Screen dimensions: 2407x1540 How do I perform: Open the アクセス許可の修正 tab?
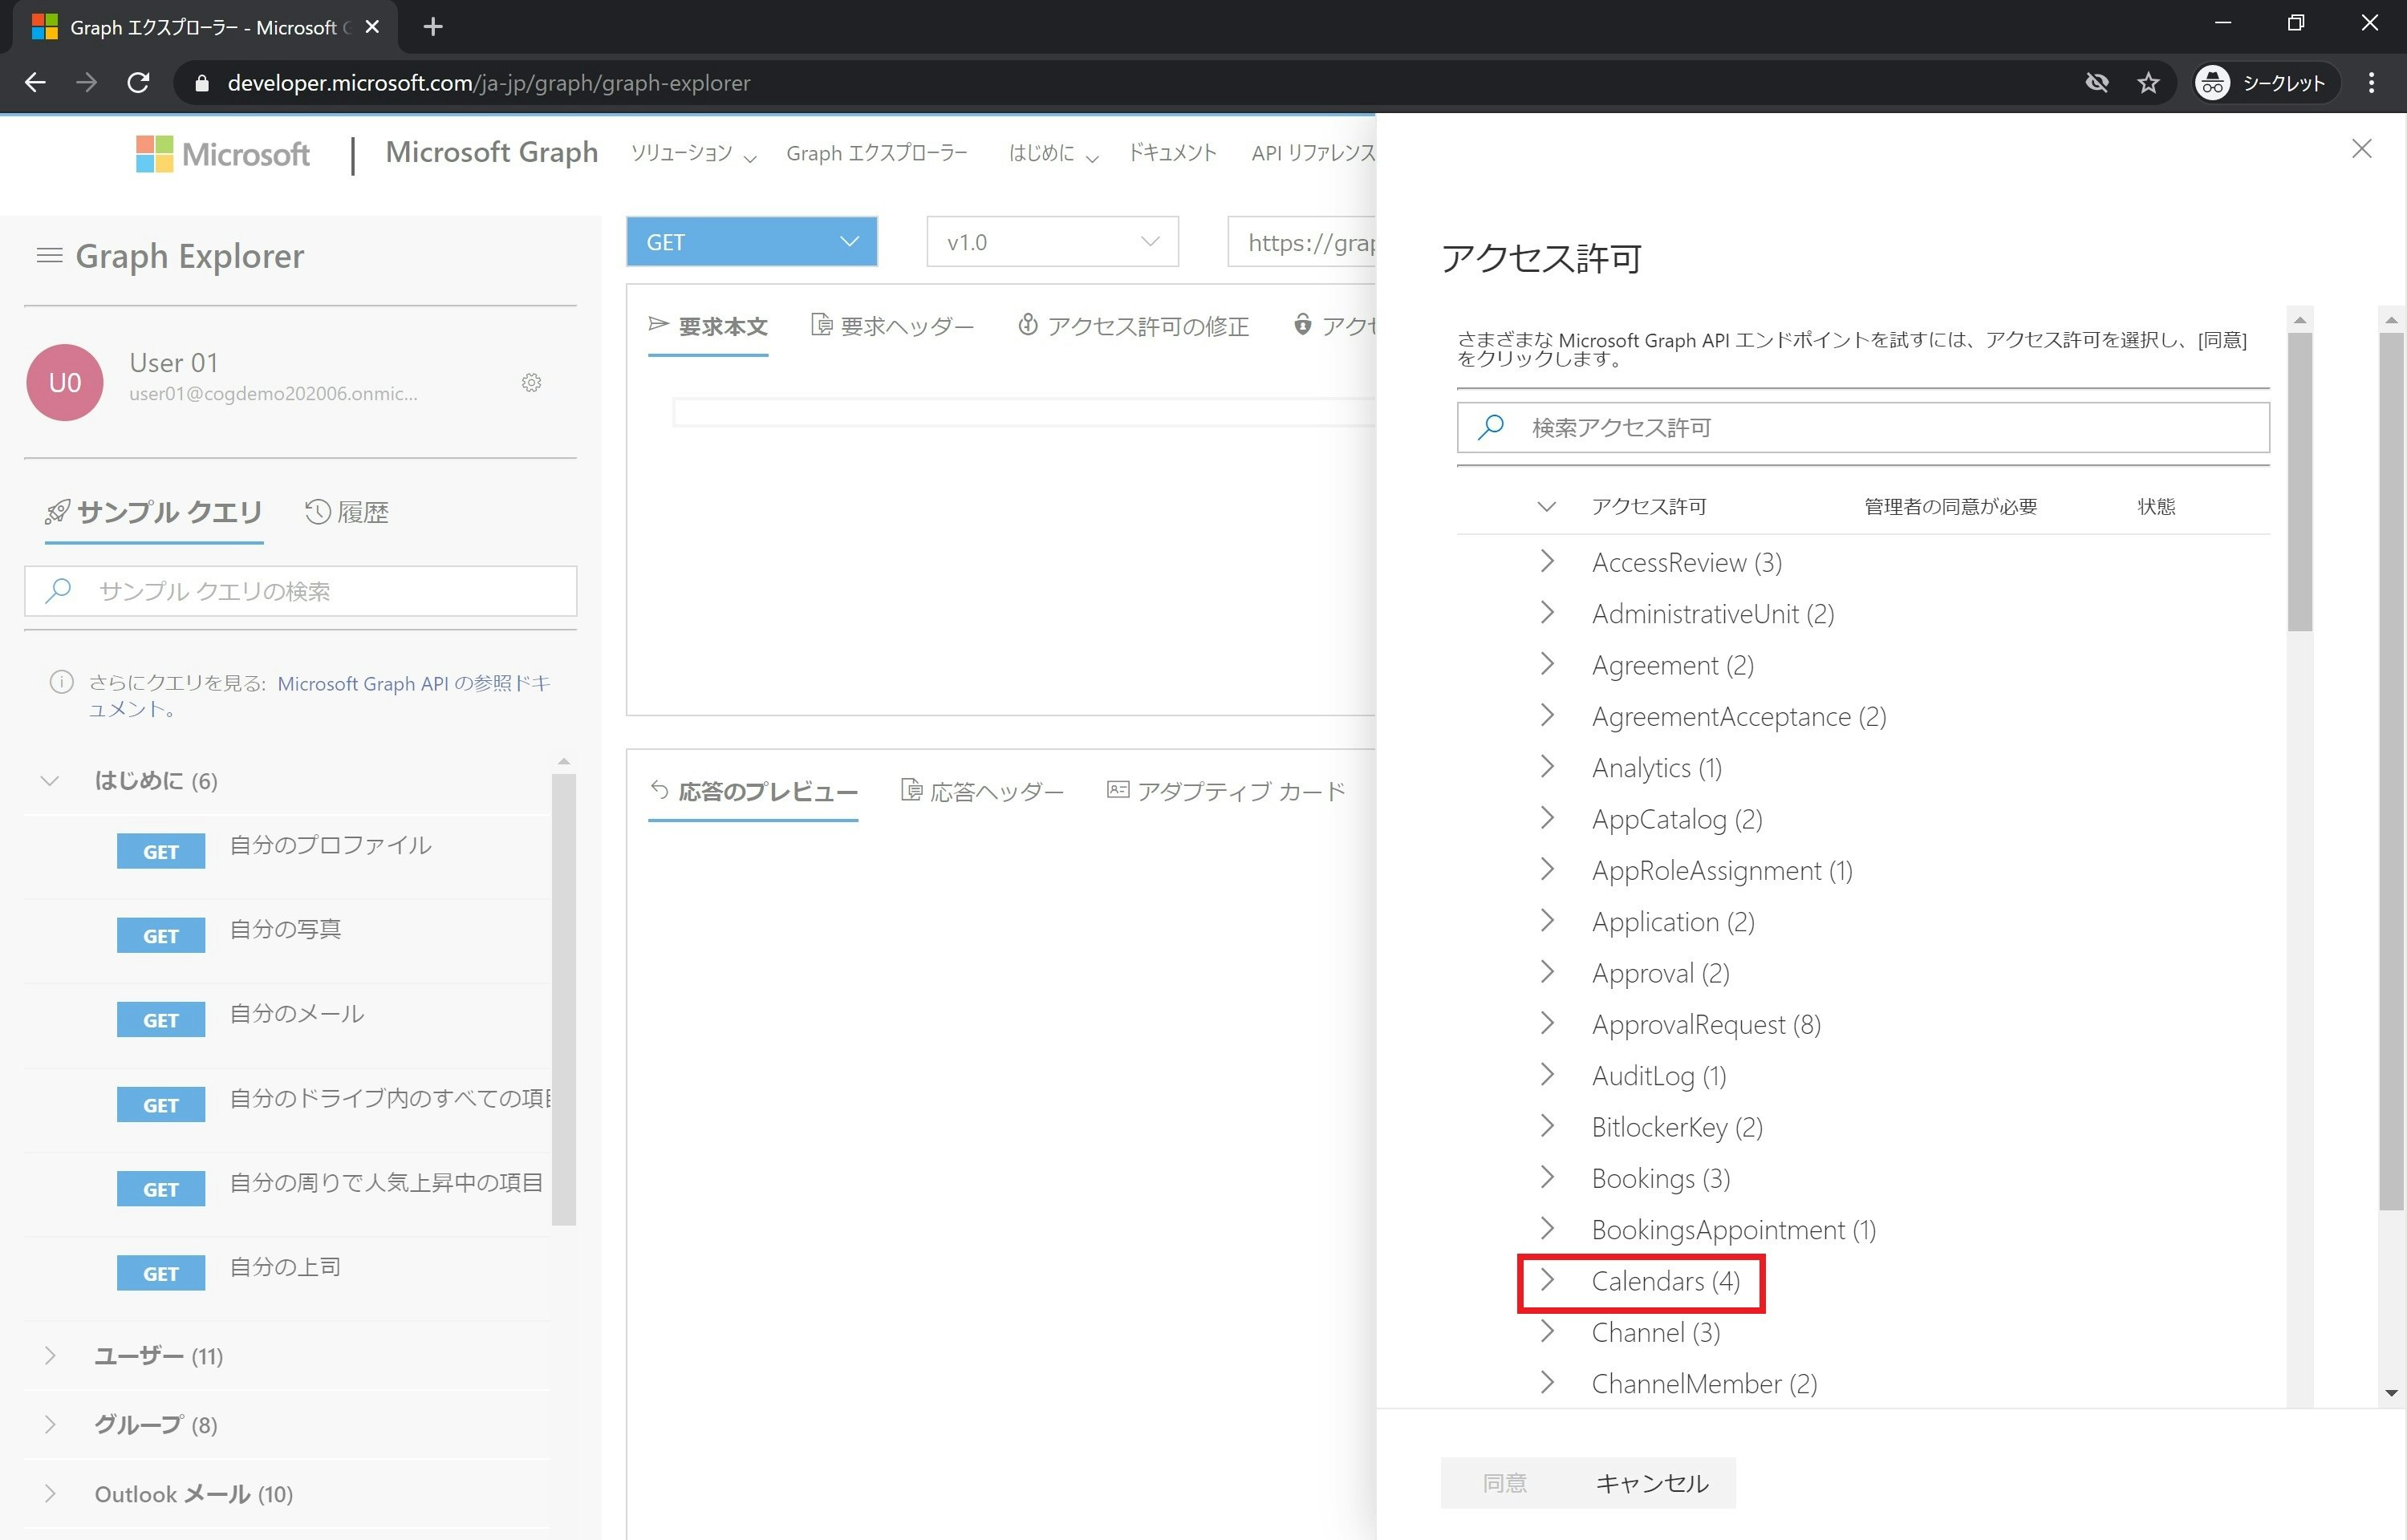1133,326
